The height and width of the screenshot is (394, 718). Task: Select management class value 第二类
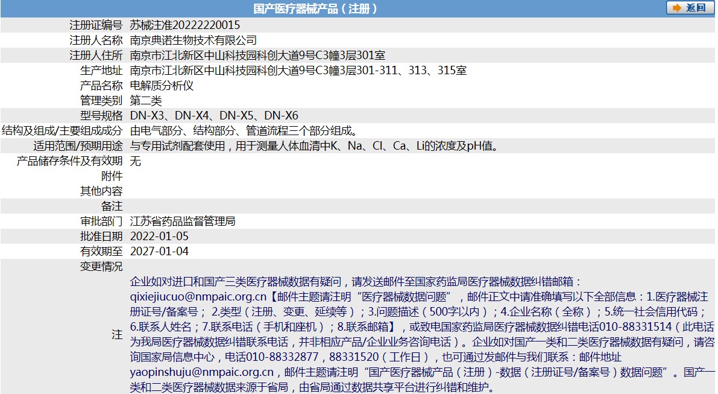[146, 101]
